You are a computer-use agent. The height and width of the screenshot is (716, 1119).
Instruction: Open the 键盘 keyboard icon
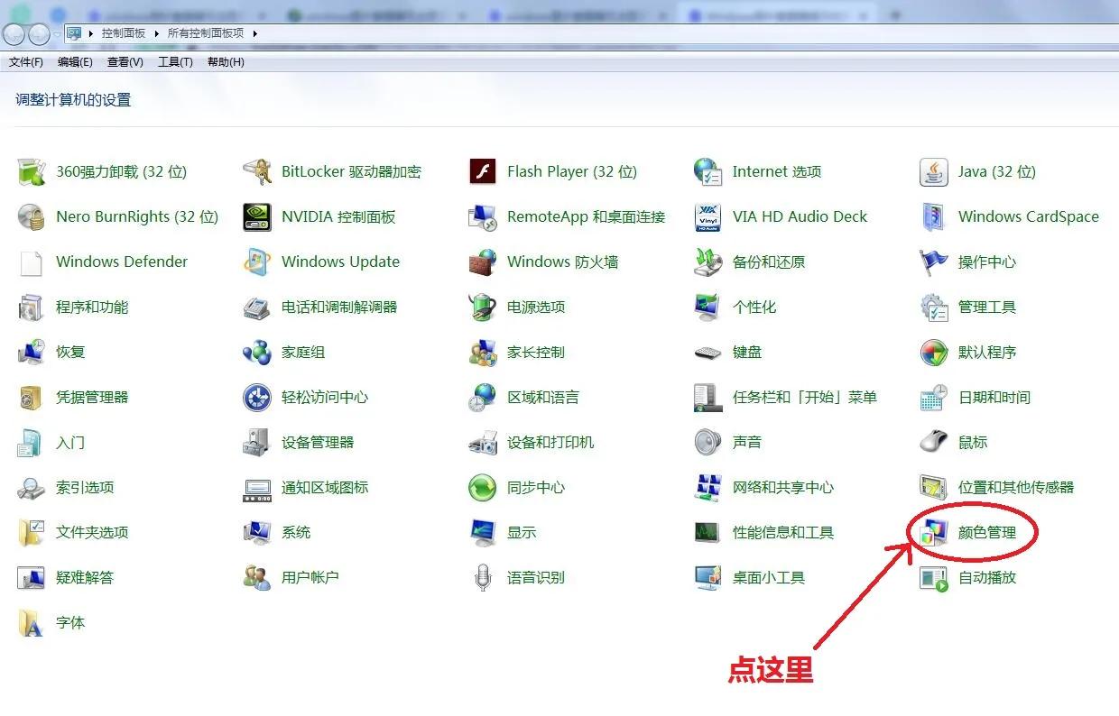(x=708, y=352)
